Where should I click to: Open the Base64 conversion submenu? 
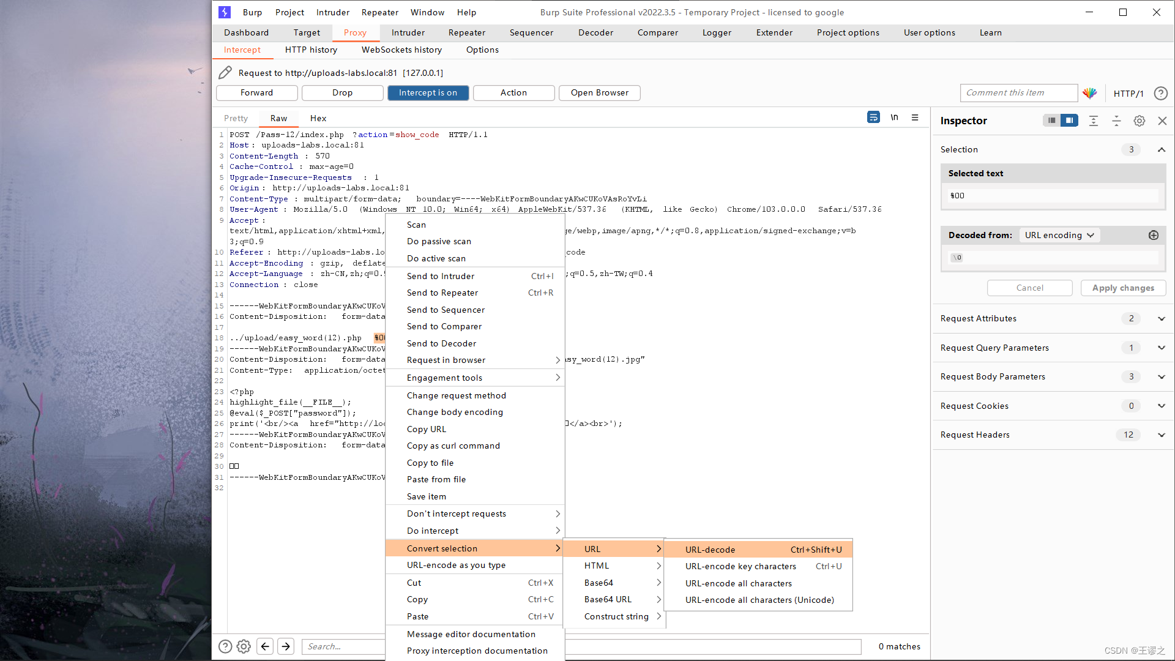point(614,583)
